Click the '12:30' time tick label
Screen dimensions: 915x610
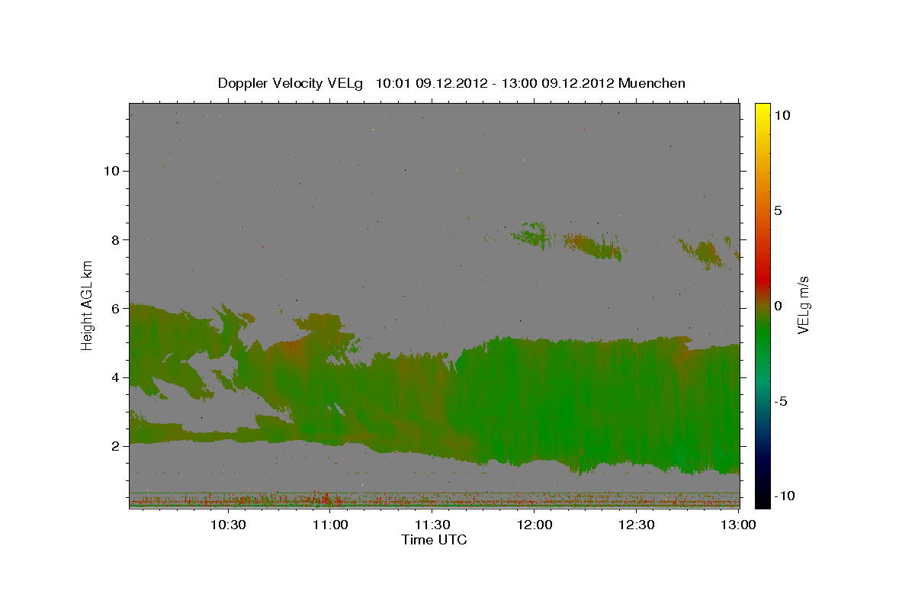coord(637,525)
